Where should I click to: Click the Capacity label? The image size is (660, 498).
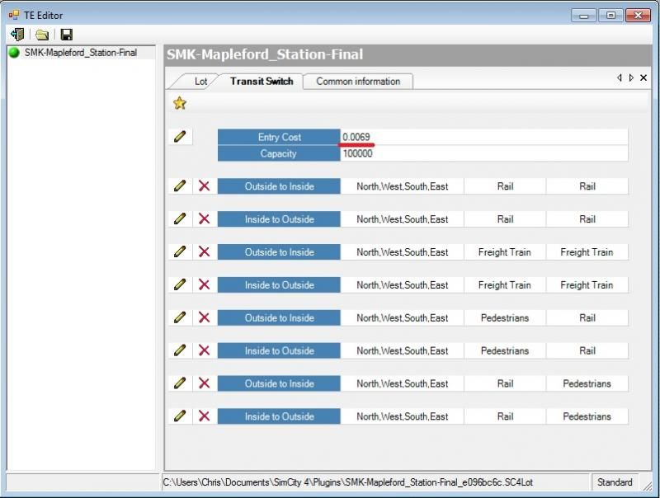tap(279, 153)
